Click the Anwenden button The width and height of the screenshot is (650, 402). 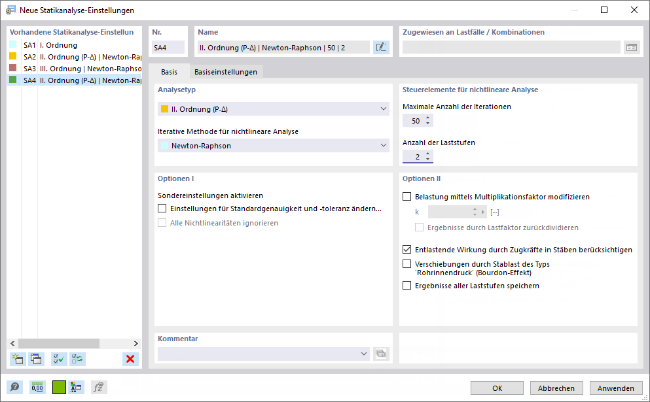pyautogui.click(x=615, y=388)
